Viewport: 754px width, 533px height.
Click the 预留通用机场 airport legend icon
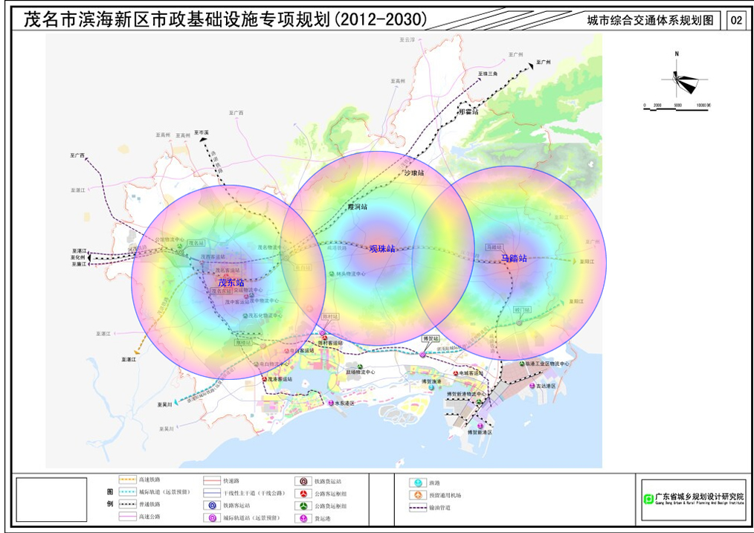point(418,496)
